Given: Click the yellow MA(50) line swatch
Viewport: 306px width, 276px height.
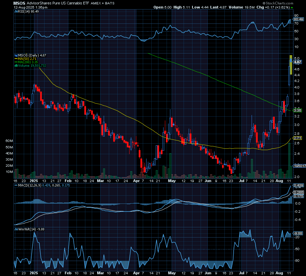Looking at the screenshot, I should pos(16,59).
